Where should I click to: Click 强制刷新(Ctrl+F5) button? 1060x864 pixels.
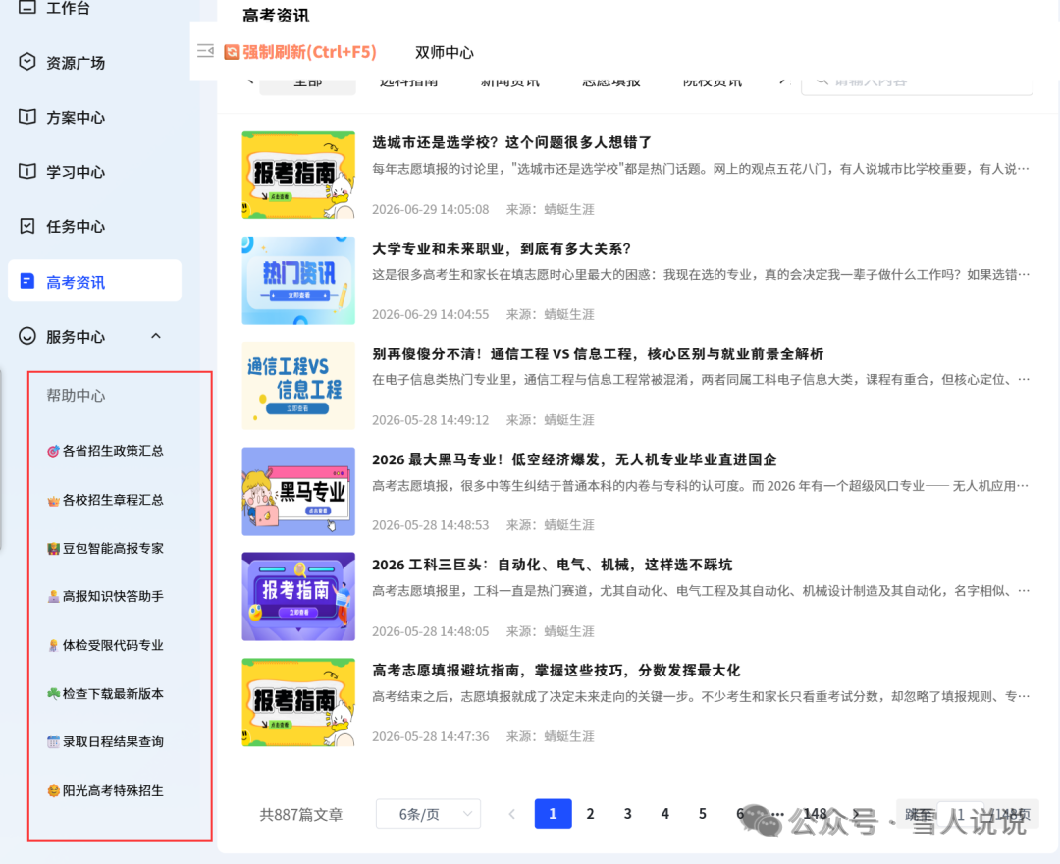click(x=301, y=52)
